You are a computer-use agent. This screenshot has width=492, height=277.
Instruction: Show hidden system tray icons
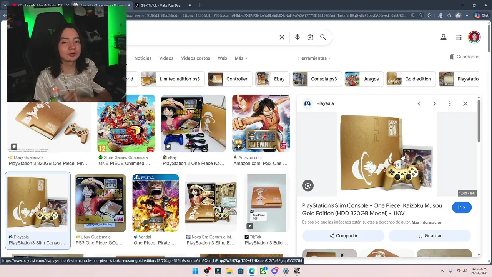click(x=441, y=271)
